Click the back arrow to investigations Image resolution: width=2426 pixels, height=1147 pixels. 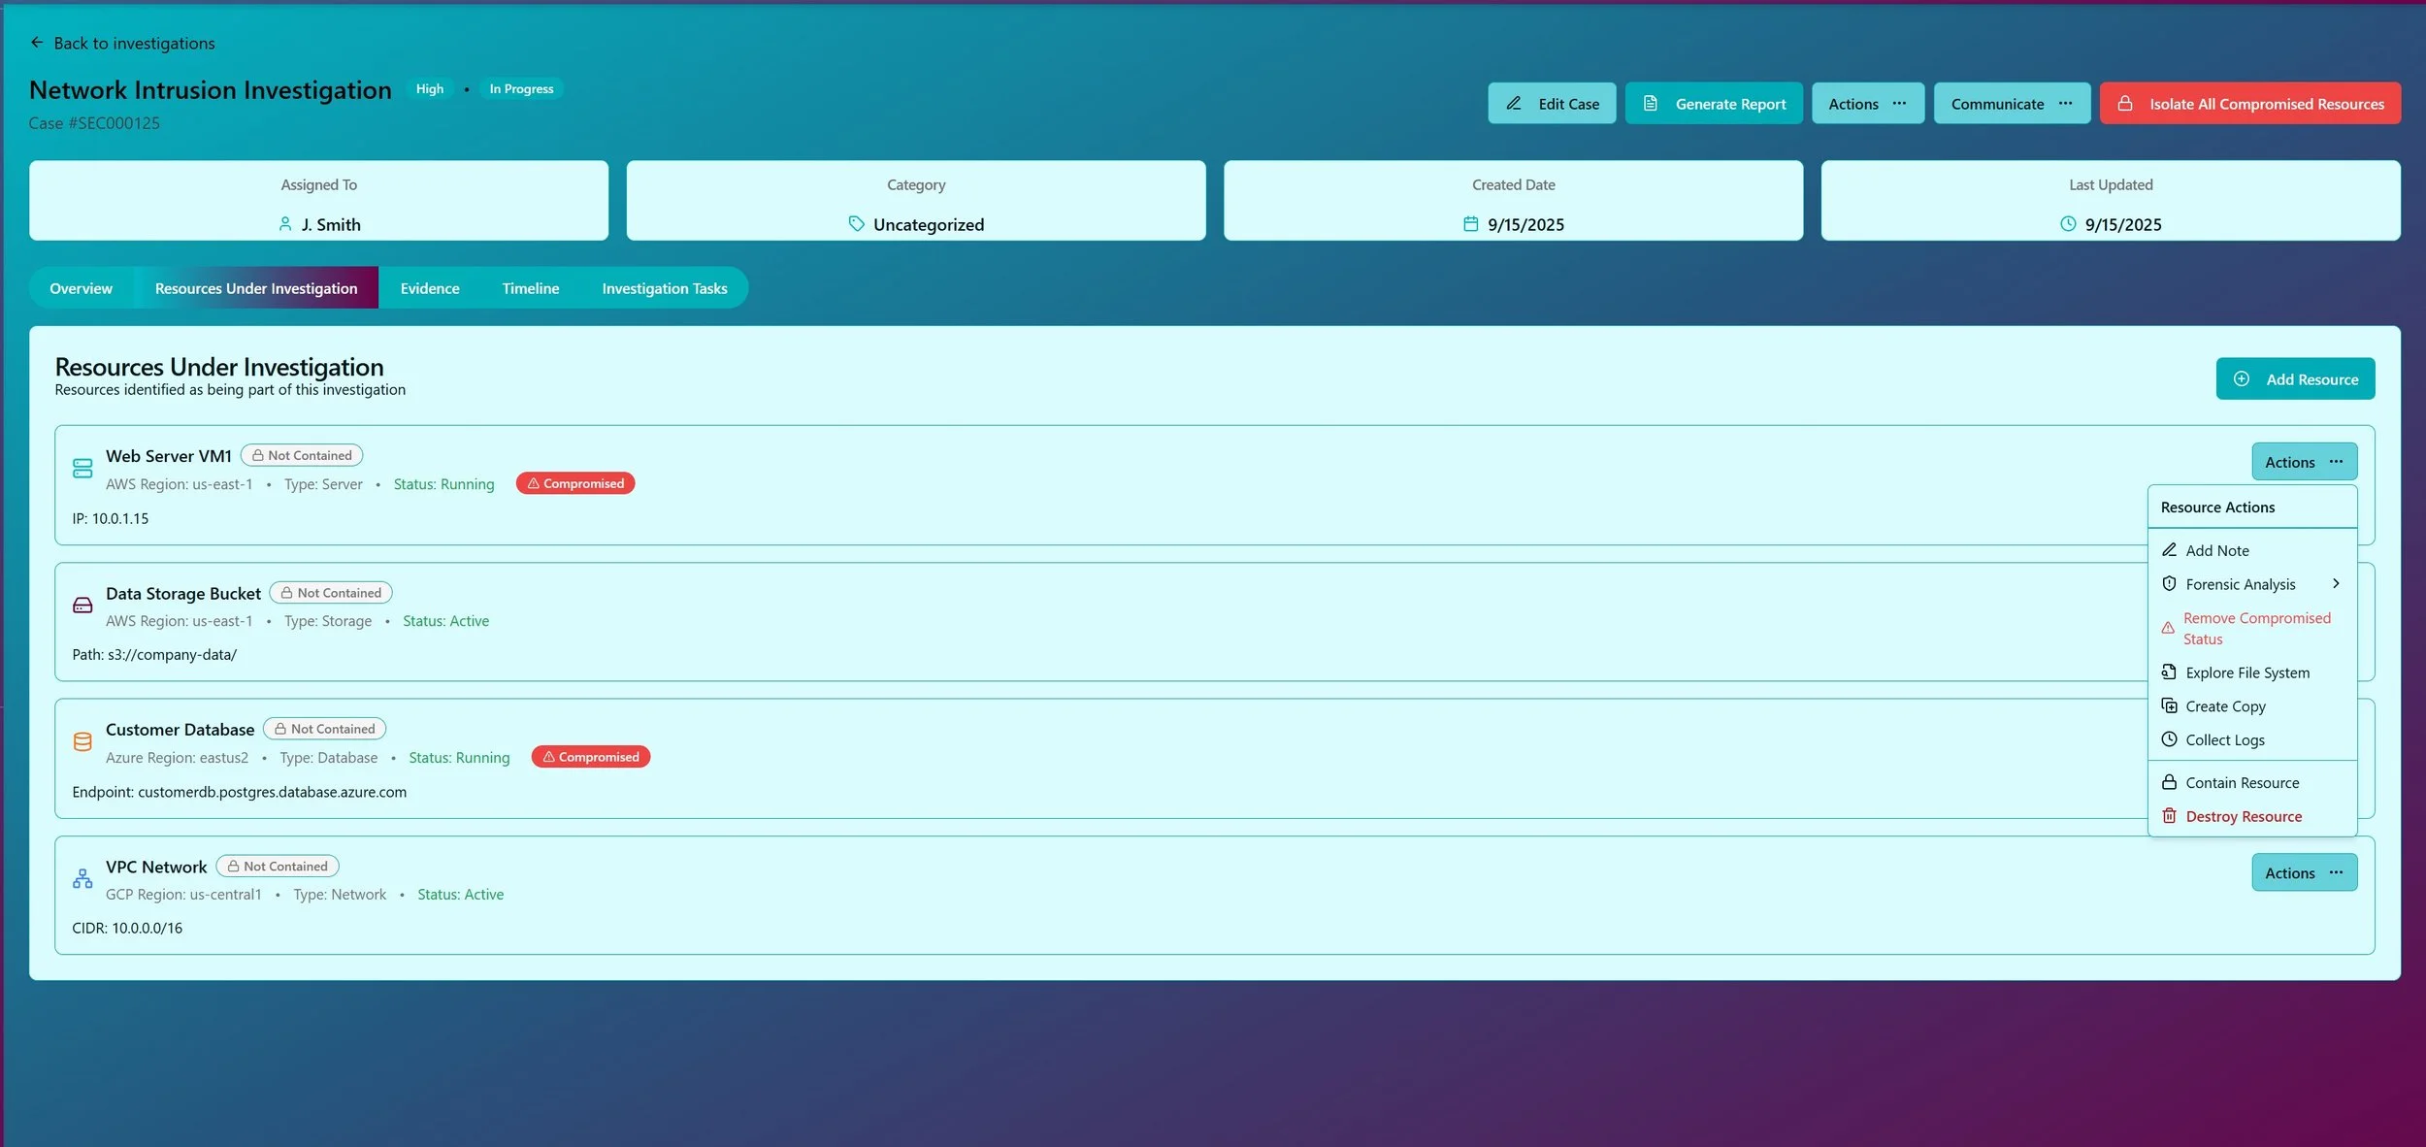[37, 43]
